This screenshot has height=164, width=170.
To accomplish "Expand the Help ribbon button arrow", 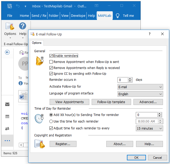I will (23, 38).
